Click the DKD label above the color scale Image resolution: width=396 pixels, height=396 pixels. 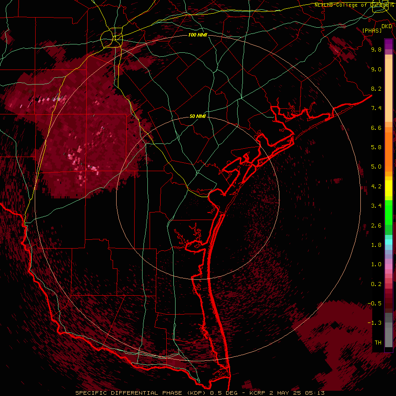[x=387, y=26]
